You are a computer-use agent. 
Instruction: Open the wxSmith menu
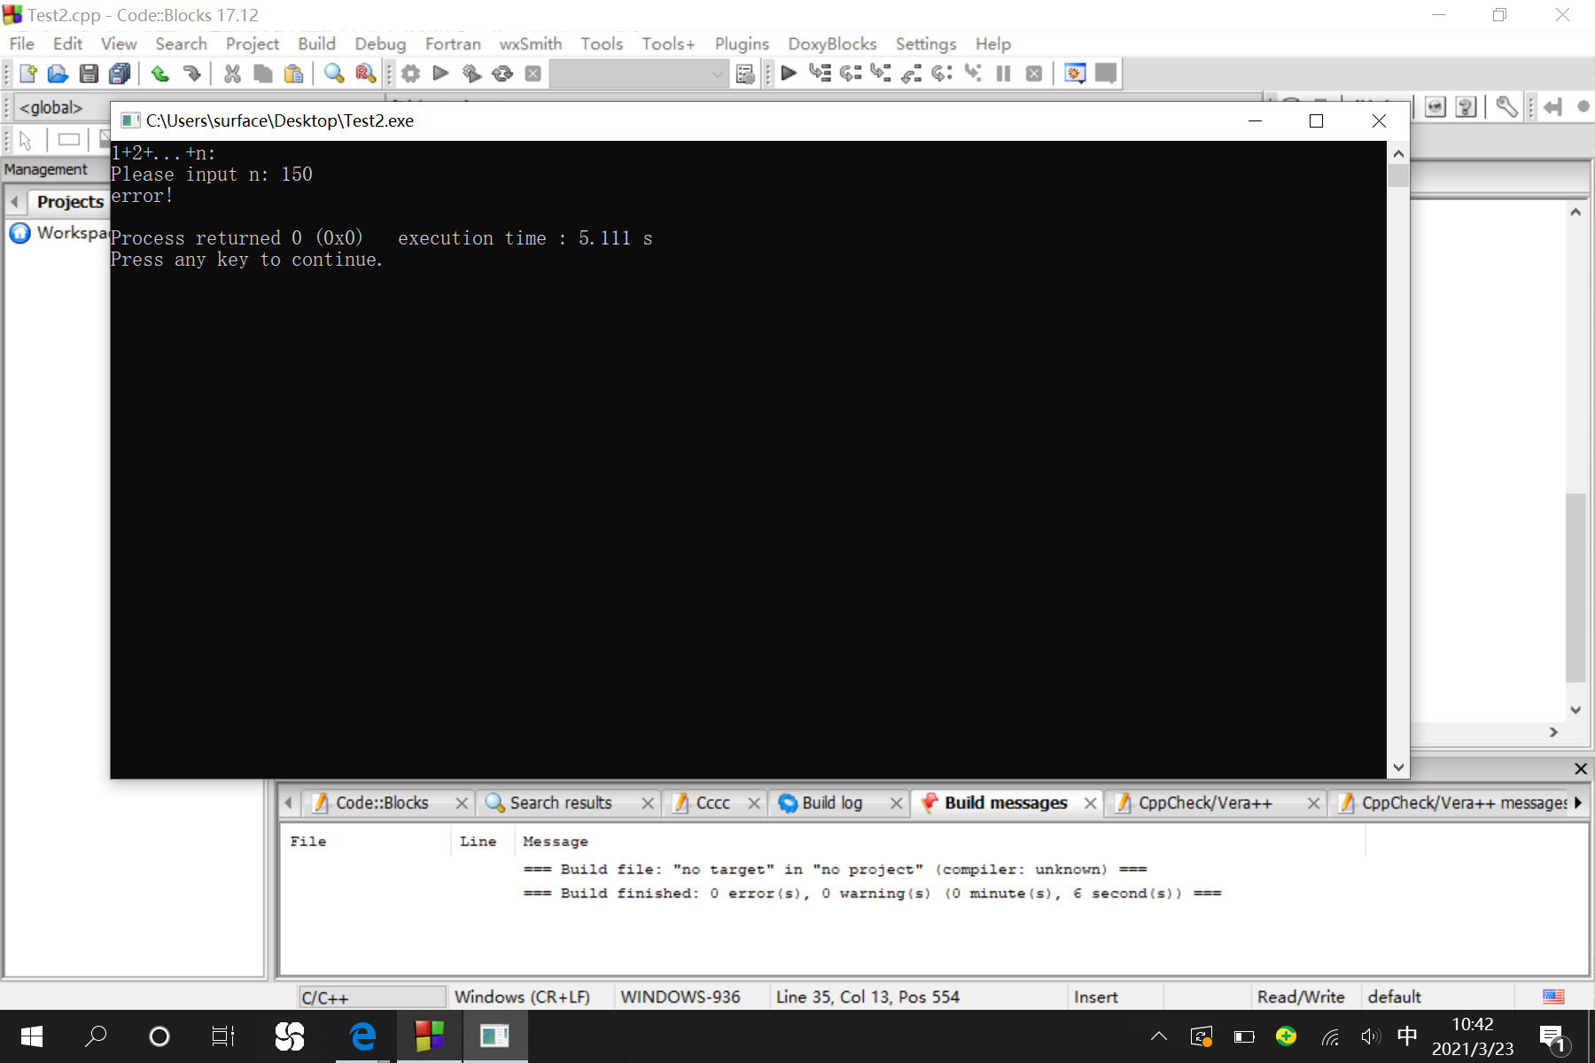coord(530,43)
